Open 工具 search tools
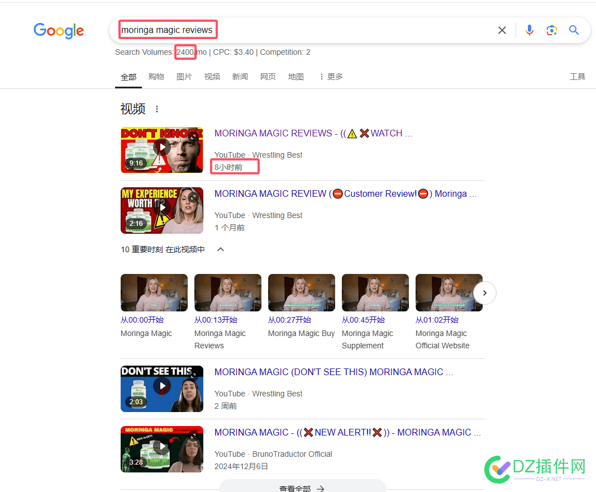 (x=577, y=77)
